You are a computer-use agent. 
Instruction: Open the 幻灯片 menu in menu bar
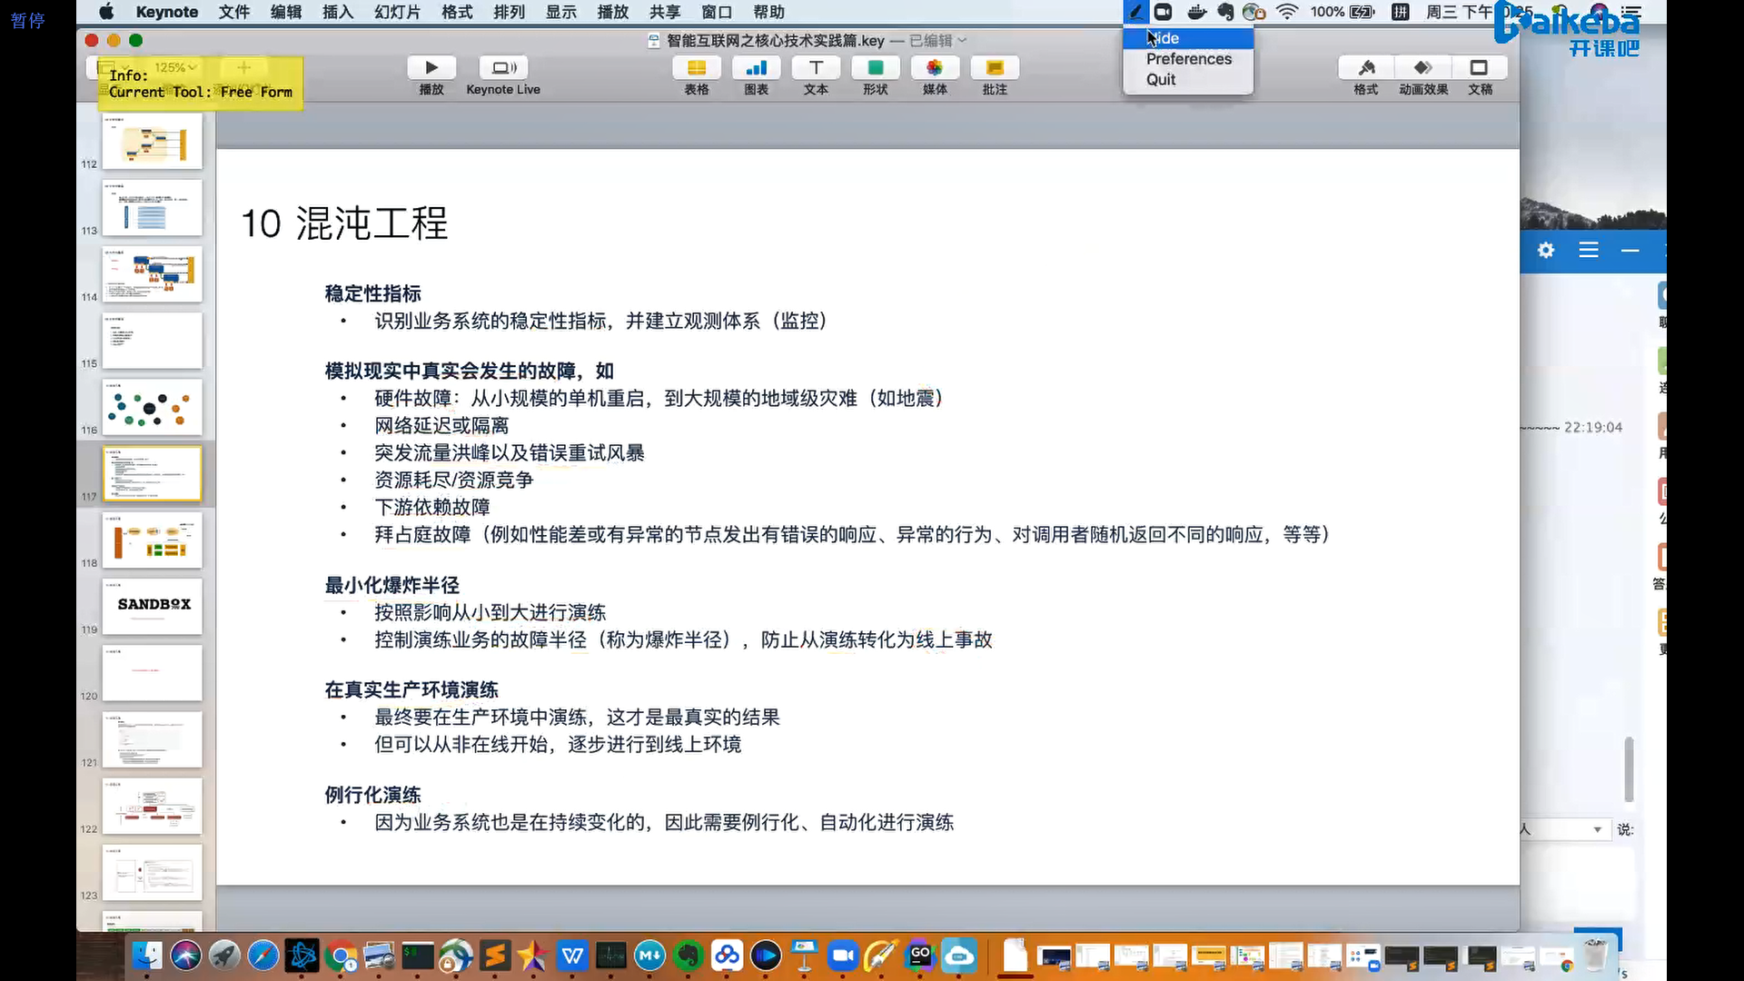coord(397,12)
